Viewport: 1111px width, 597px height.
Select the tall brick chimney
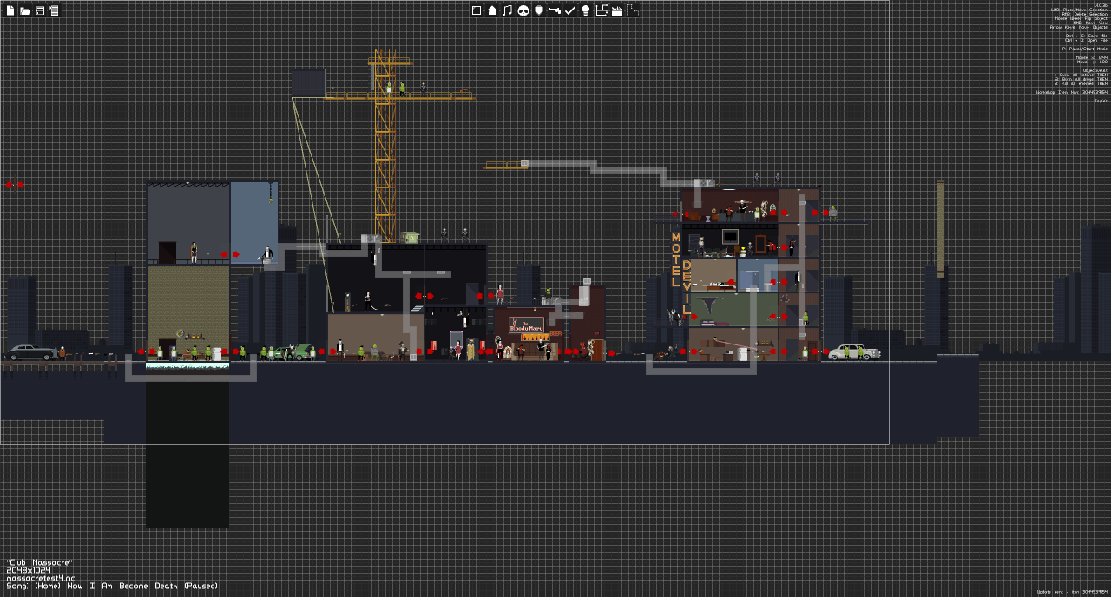point(940,228)
